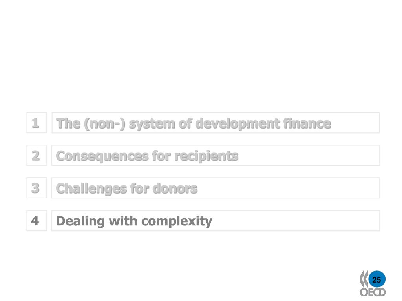
Task: Click the number 2 agenda box
Action: pyautogui.click(x=37, y=155)
